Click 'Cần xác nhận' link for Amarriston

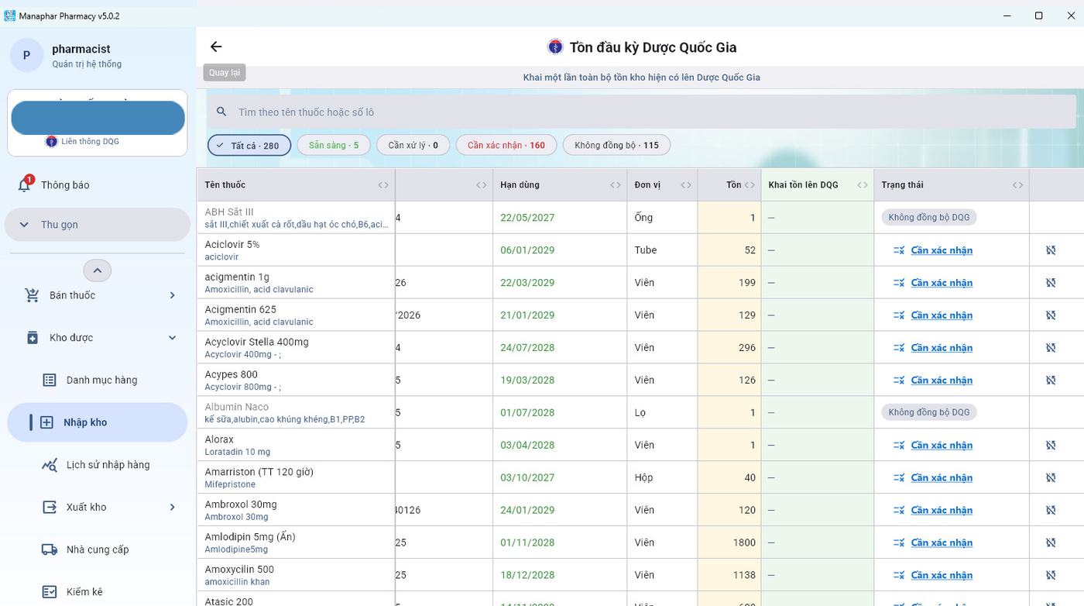tap(942, 478)
